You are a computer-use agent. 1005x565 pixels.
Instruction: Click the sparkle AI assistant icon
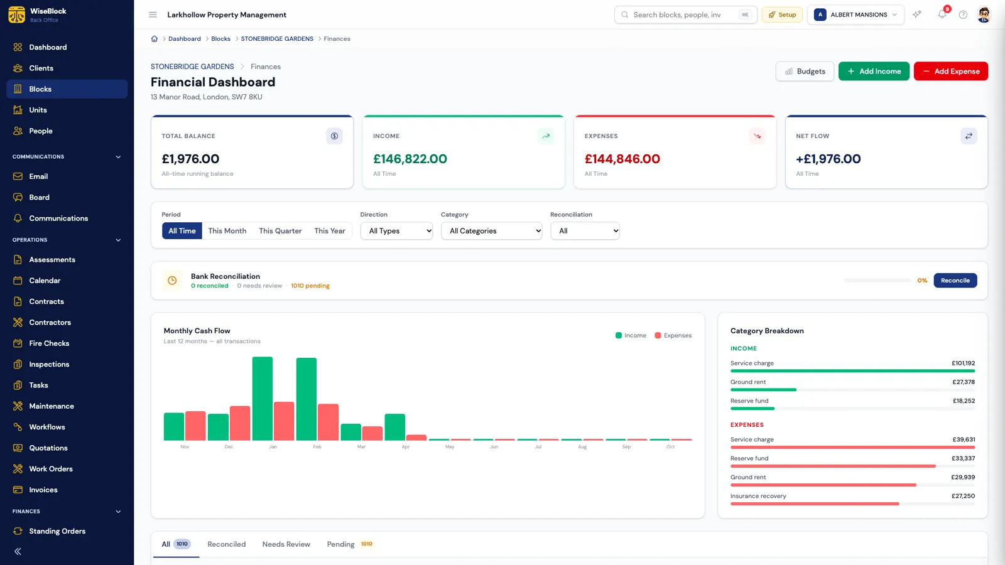click(x=917, y=14)
